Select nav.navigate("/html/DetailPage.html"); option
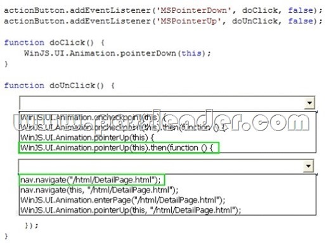Screen dimensions: 331x247 [91, 180]
